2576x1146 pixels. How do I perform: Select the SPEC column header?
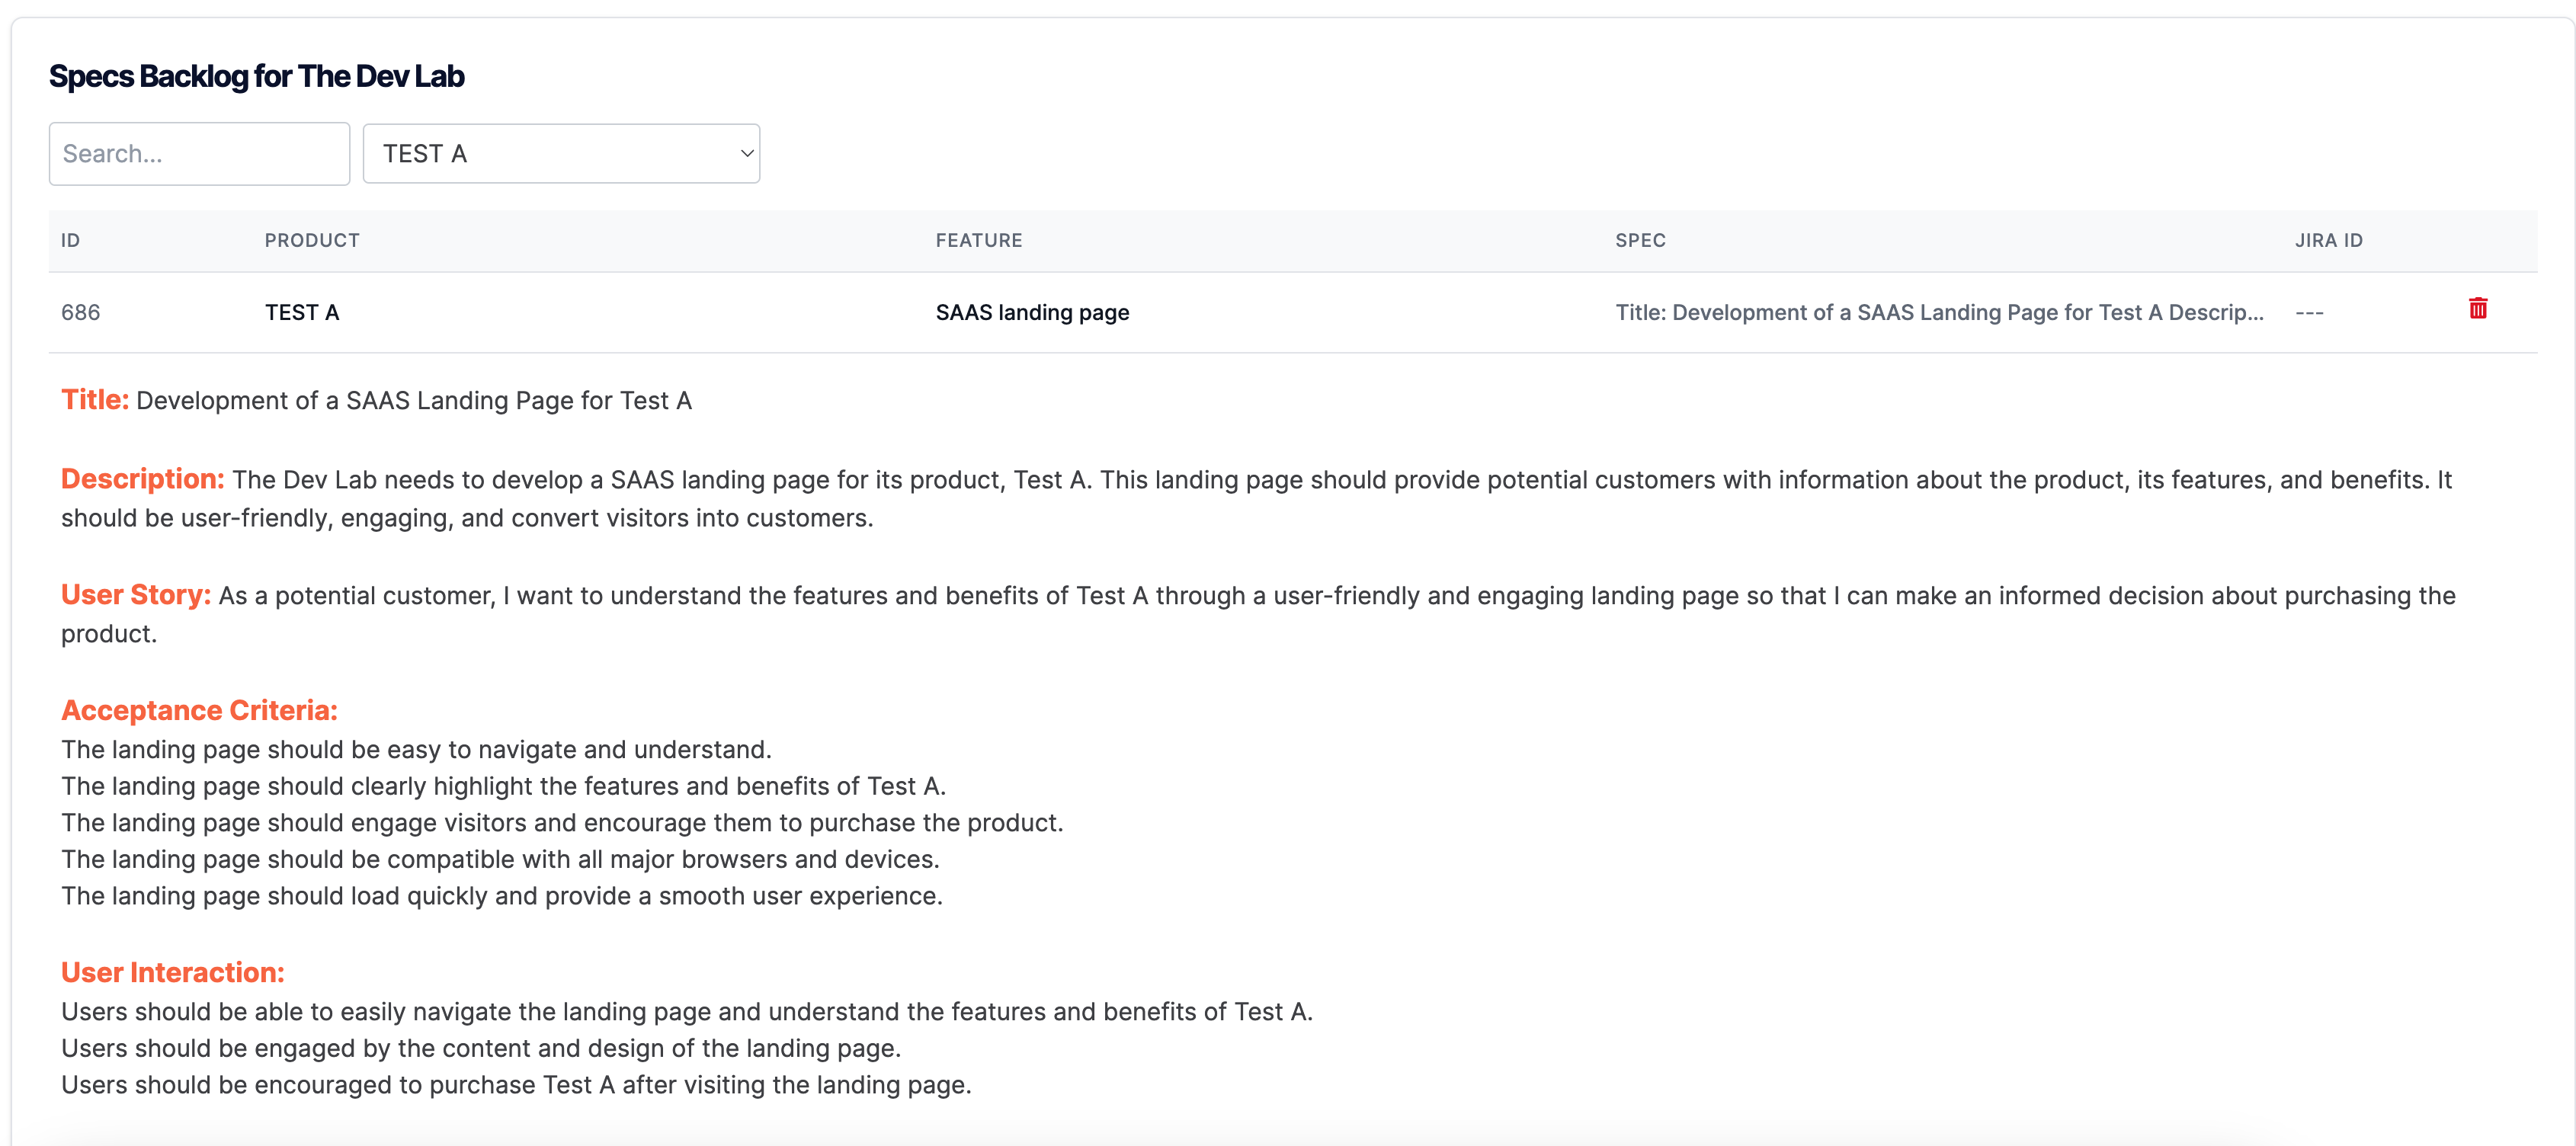pyautogui.click(x=1640, y=240)
